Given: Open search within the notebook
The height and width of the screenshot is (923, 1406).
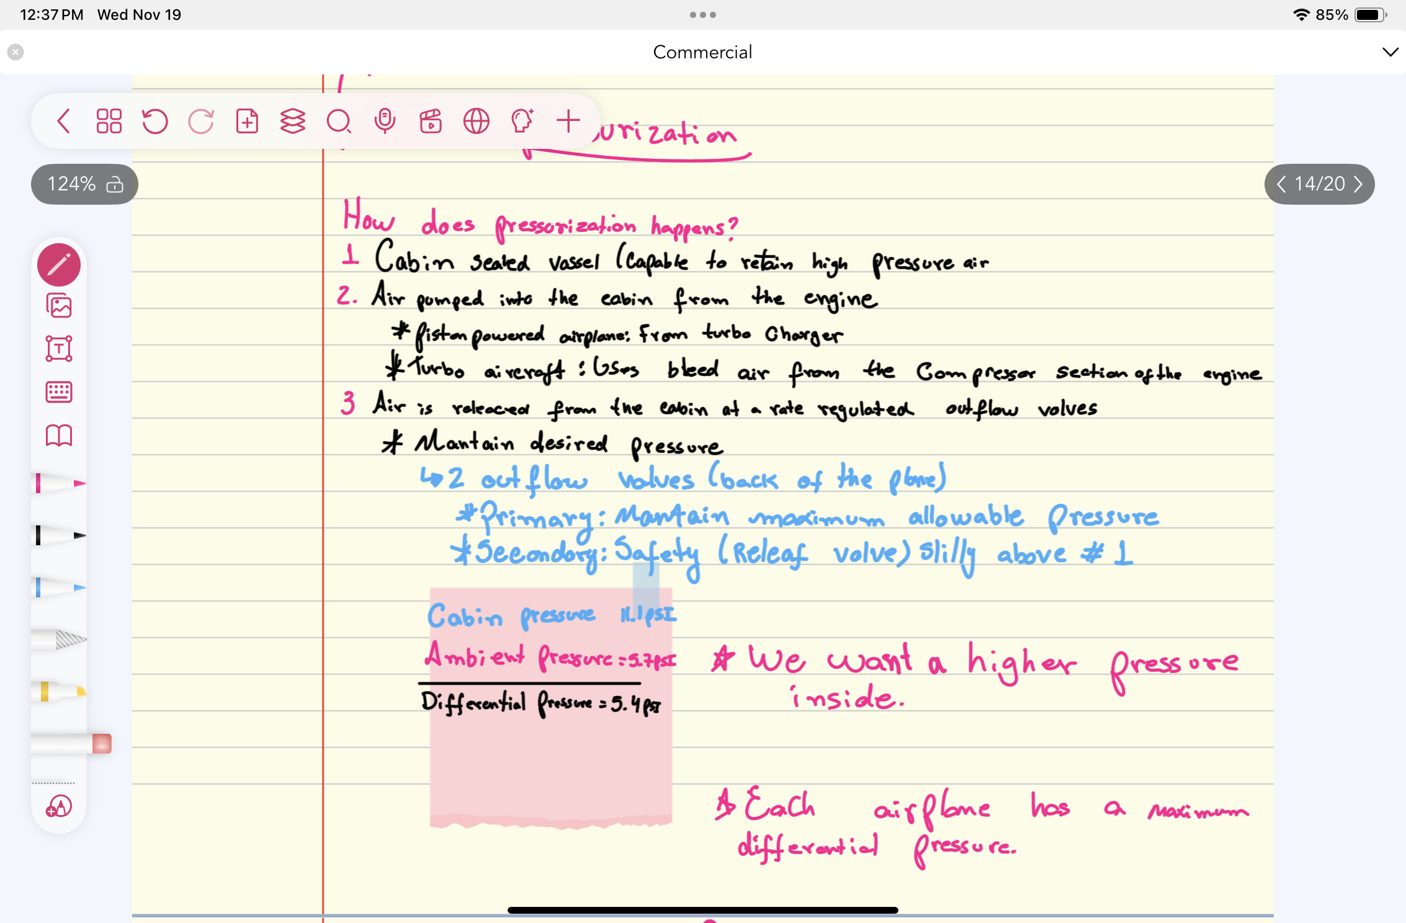Looking at the screenshot, I should [339, 122].
